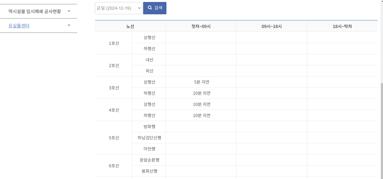Click the 노선 column header
383x179 pixels.
[130, 26]
